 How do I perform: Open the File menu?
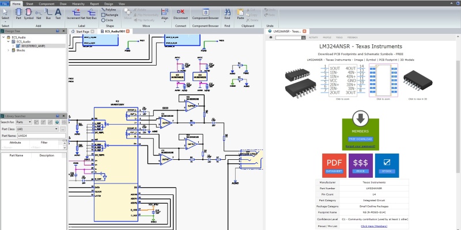click(5, 4)
